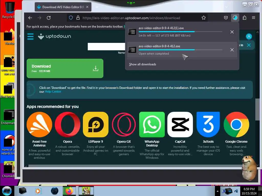Screen dimensions: 262x196
Task: Click 'Apps recommended for you' heading
Action: click(x=53, y=106)
